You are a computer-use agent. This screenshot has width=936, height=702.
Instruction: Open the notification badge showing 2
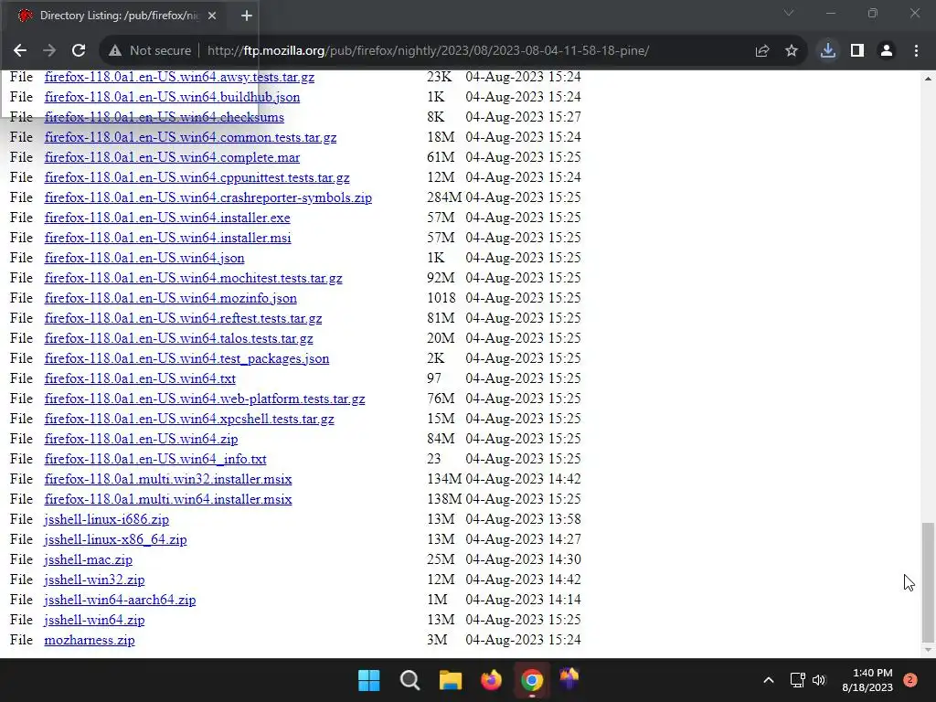coord(910,680)
